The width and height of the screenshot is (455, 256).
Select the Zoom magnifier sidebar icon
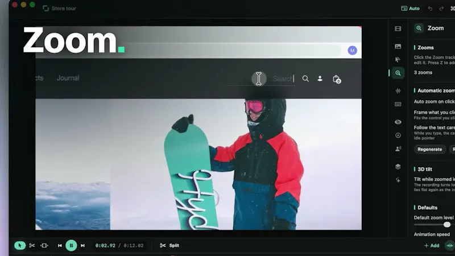point(398,73)
